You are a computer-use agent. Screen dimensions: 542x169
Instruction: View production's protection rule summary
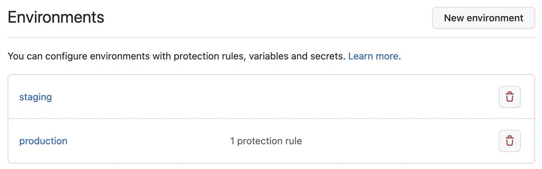pyautogui.click(x=266, y=141)
